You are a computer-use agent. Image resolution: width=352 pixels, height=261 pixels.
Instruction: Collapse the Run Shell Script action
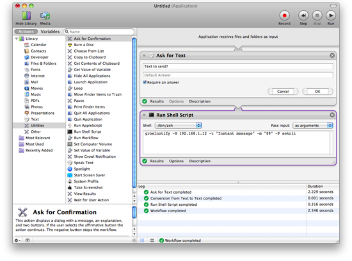tap(144, 115)
